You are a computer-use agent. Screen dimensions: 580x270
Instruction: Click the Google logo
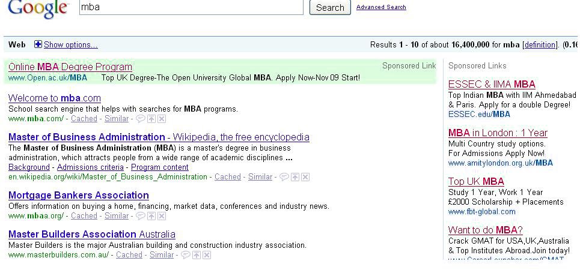click(x=38, y=8)
